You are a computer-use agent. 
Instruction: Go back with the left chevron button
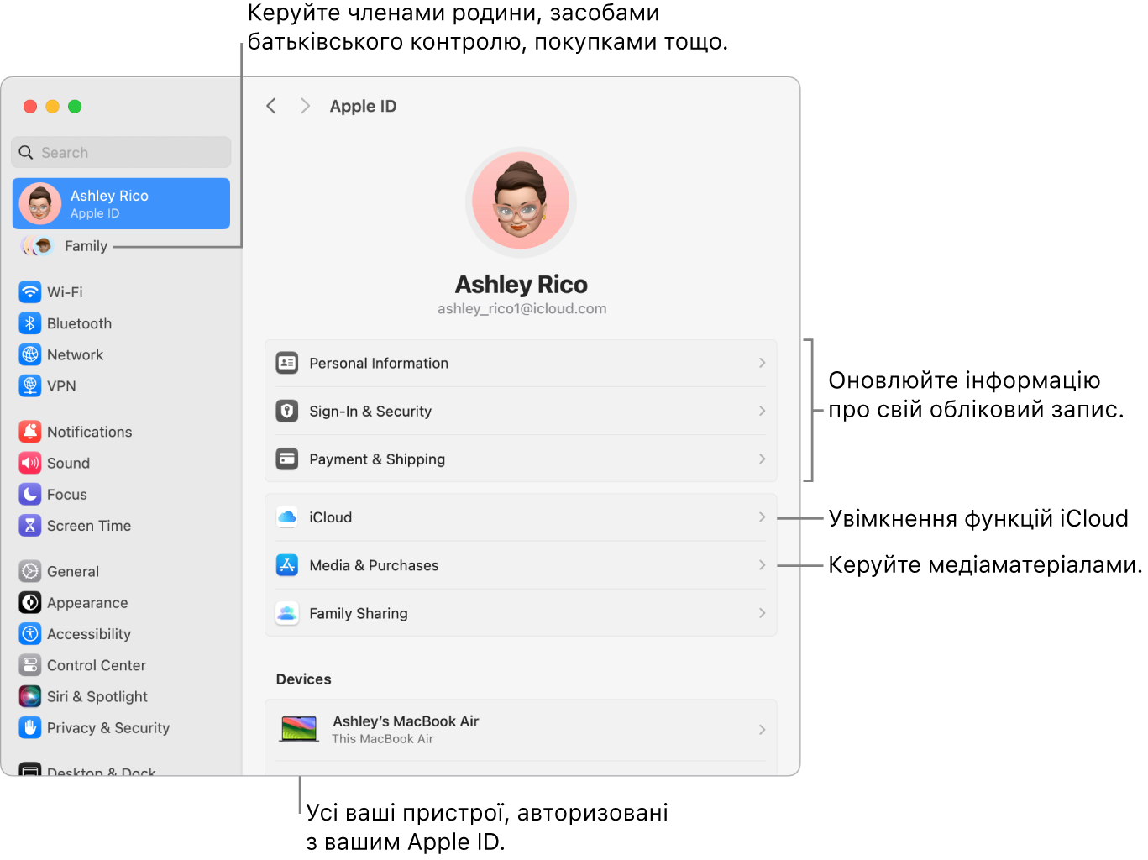point(270,106)
